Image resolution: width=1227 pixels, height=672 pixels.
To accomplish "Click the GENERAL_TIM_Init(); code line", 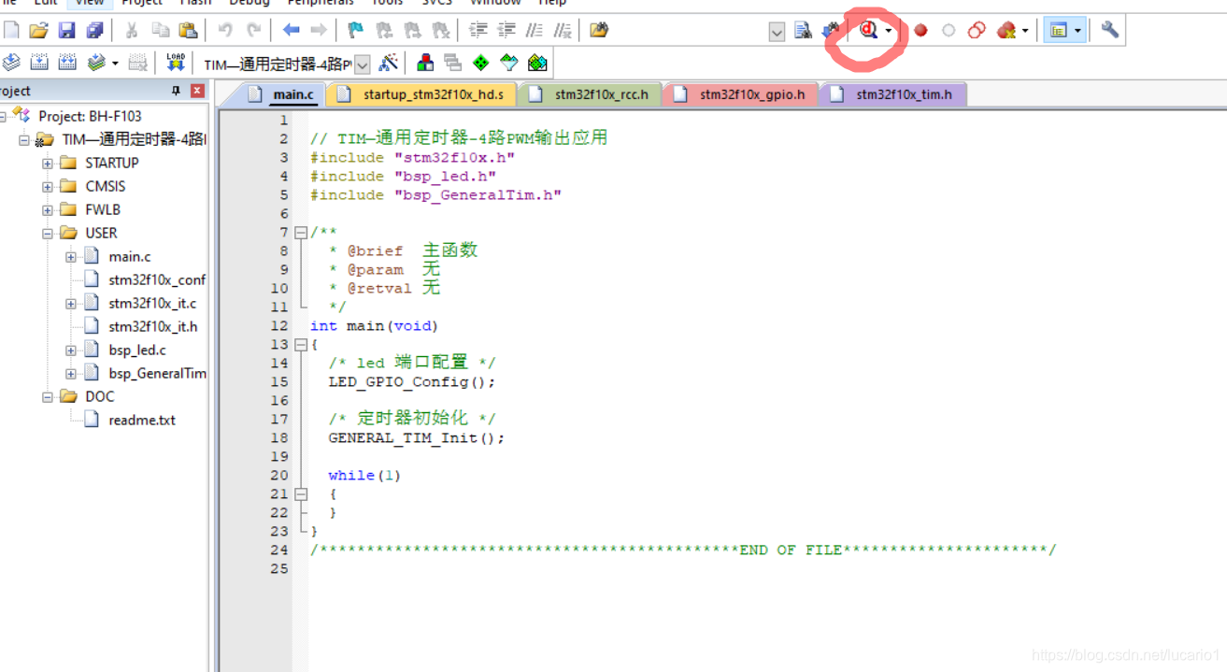I will [416, 437].
